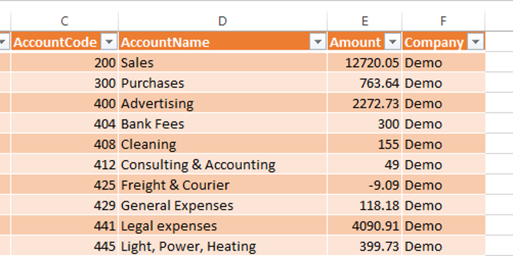Select the amount 49 cell

click(x=364, y=165)
